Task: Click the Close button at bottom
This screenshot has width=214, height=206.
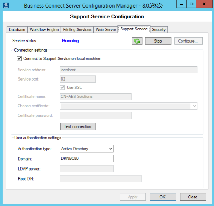Action: coord(193,197)
